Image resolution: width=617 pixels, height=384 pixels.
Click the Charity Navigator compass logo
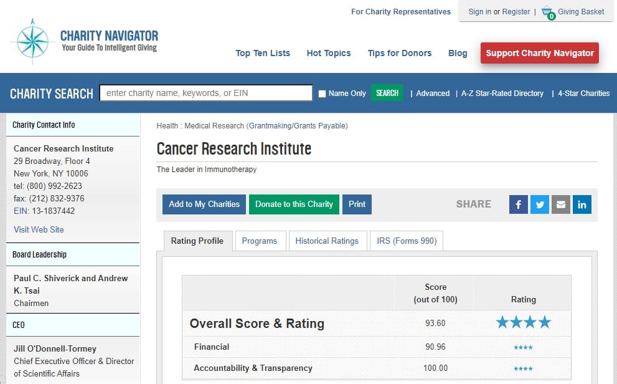pos(33,41)
